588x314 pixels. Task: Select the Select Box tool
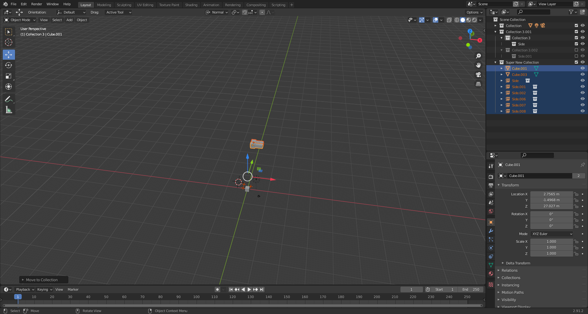(x=9, y=32)
